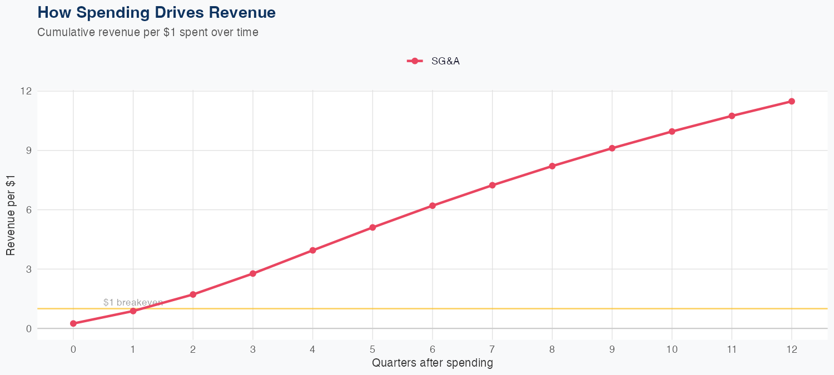Click the data point at quarter 8

click(552, 166)
